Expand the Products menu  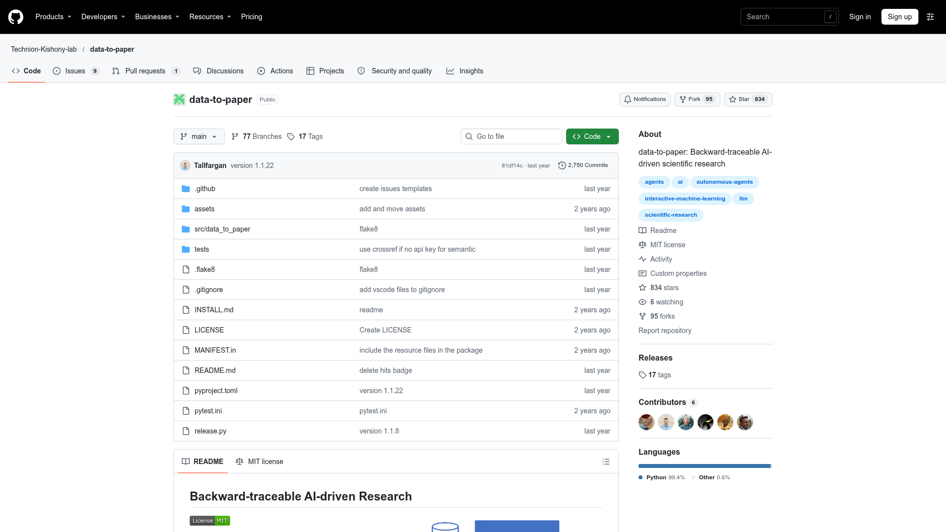pos(53,17)
